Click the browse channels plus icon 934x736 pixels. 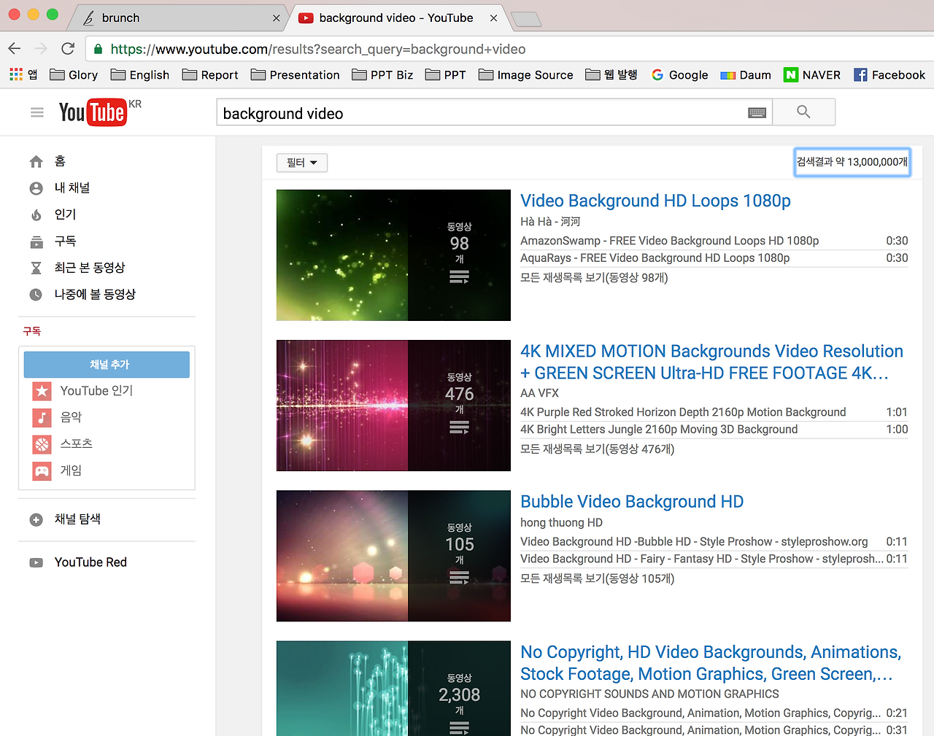click(36, 519)
